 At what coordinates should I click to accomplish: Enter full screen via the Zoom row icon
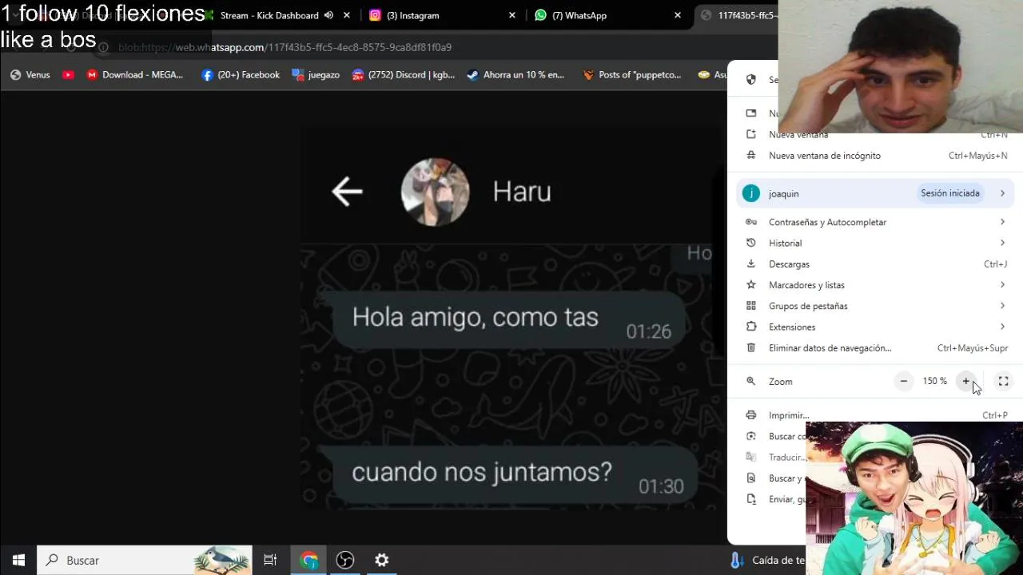pos(1004,382)
